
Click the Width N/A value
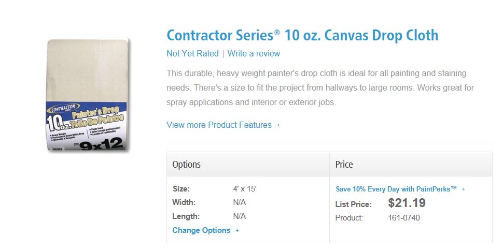coord(240,202)
